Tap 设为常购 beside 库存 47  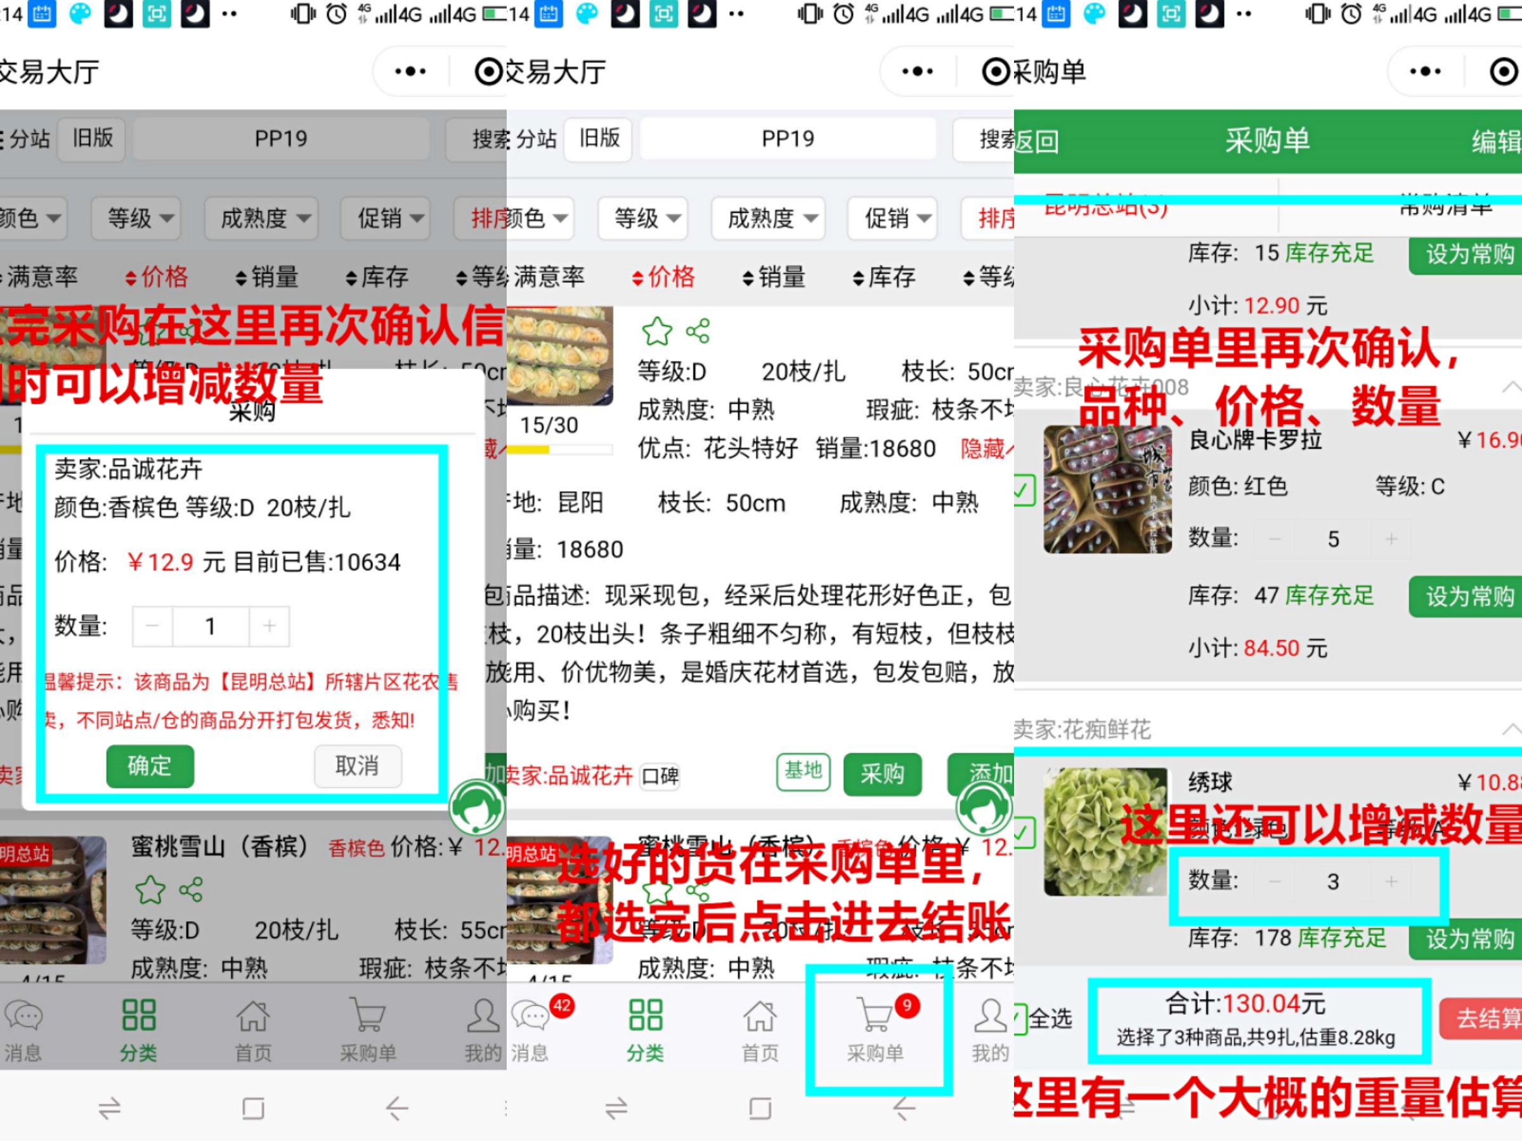tap(1466, 596)
